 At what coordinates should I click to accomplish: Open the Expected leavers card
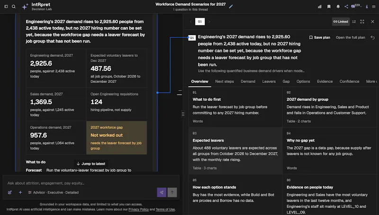235,151
